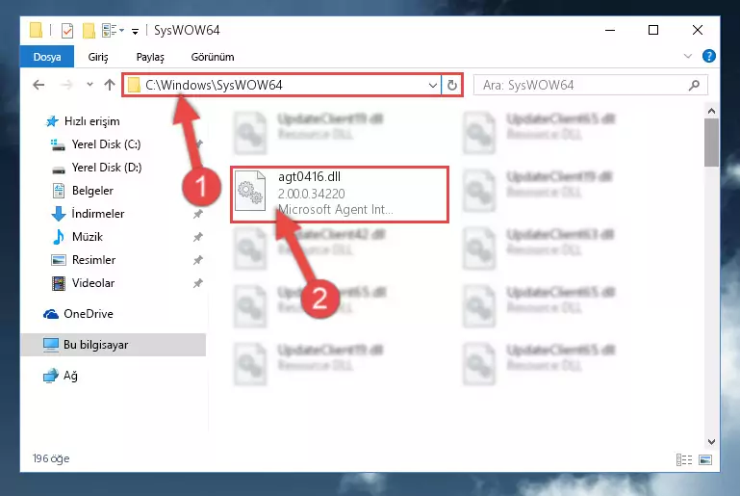740x496 pixels.
Task: Open the Dosya ribbon tab
Action: click(47, 57)
